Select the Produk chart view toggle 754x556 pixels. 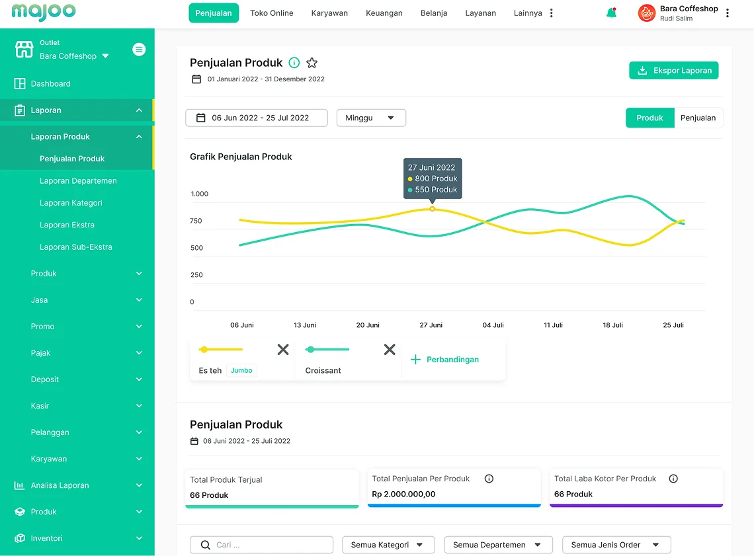pos(649,118)
